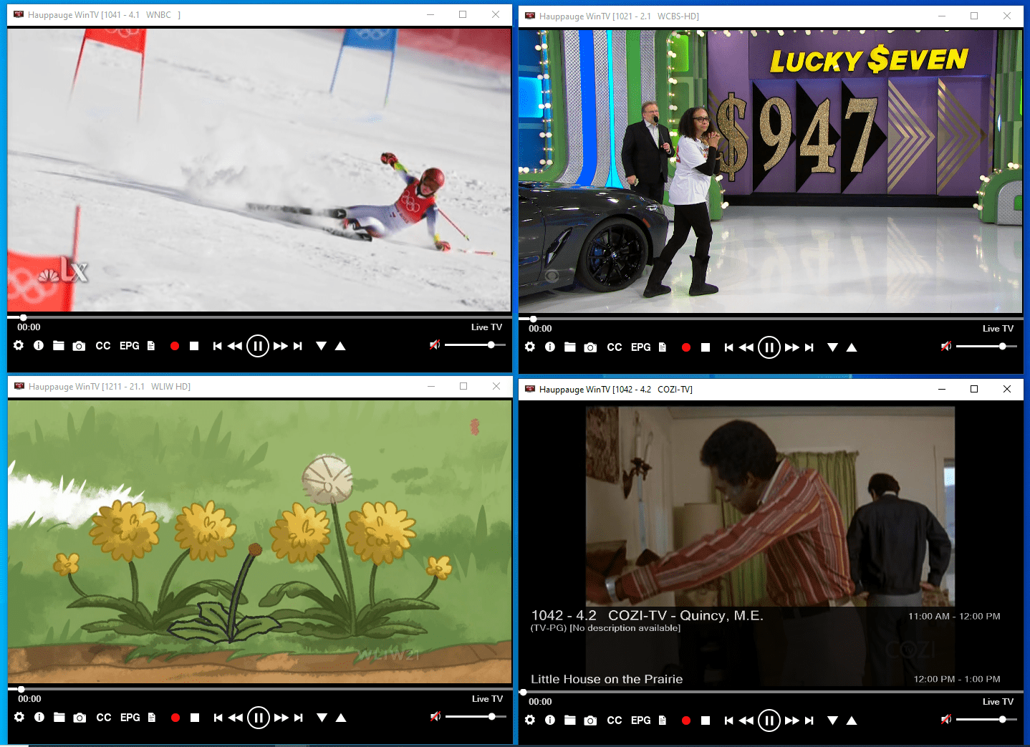Screen dimensions: 1030x747
Task: Click timeline position marker in COZI-TV window
Action: (524, 692)
